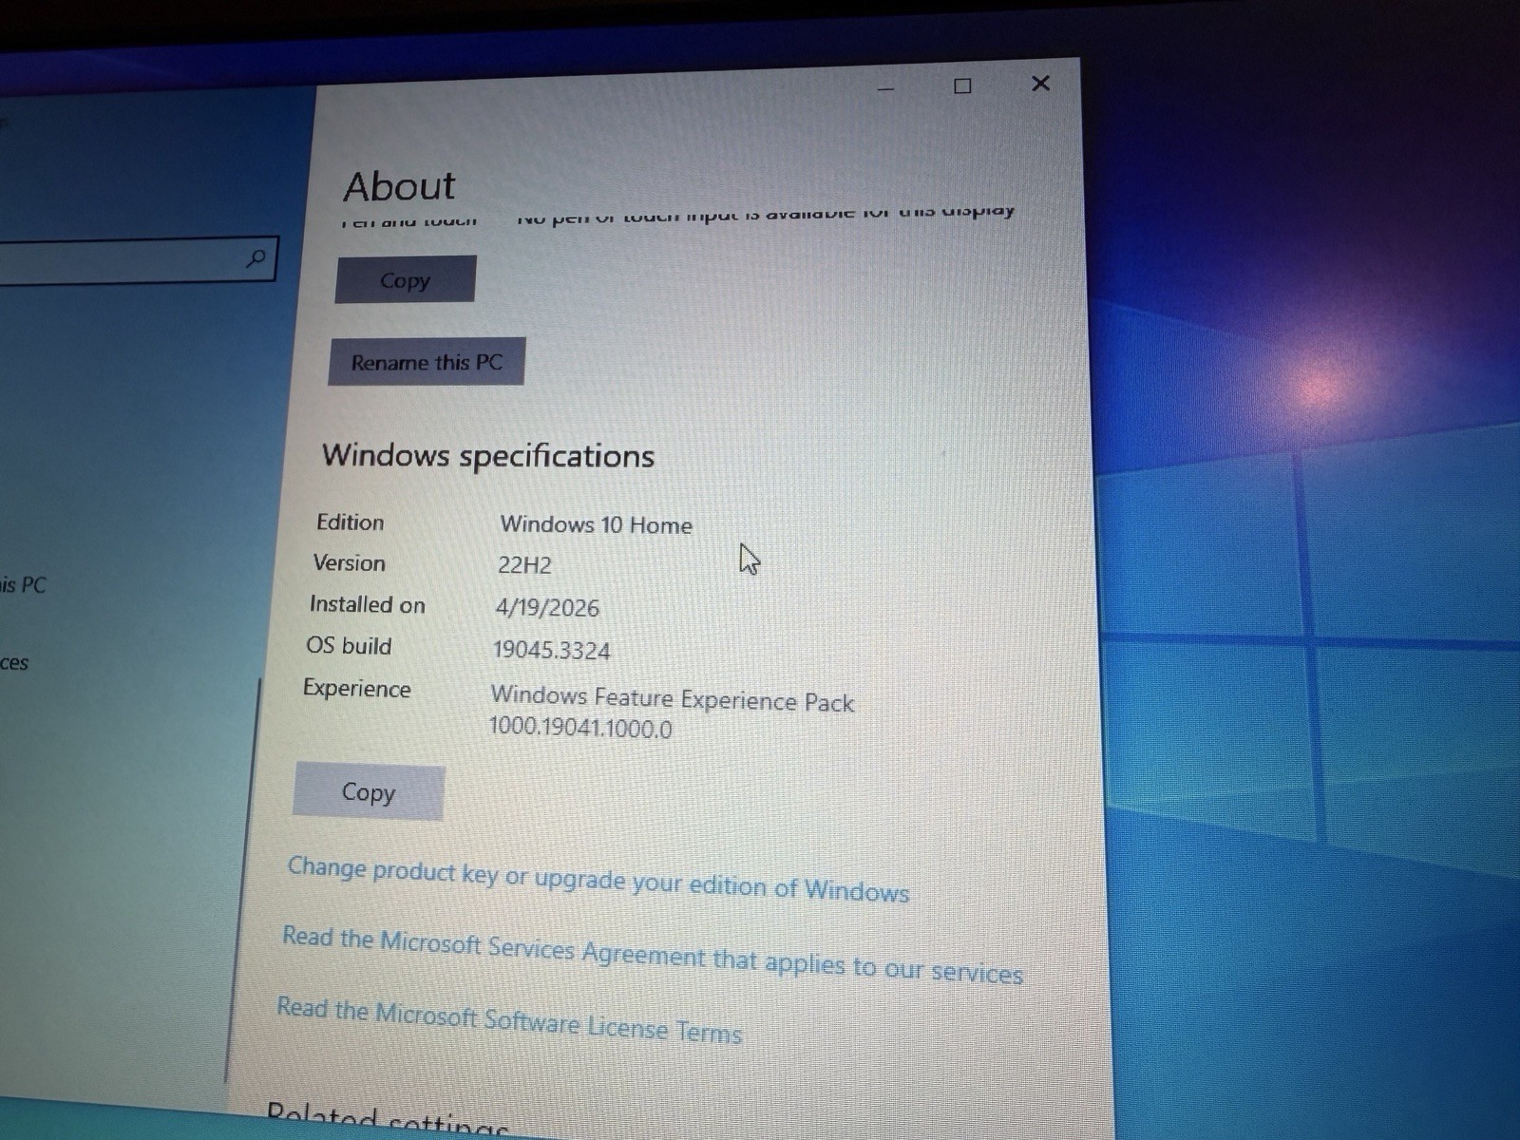The image size is (1520, 1140).
Task: Click the Experience label
Action: [x=357, y=688]
